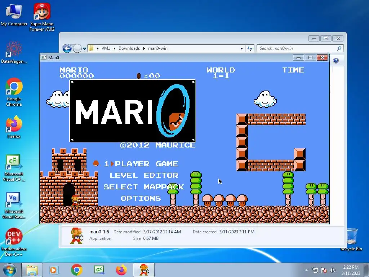The height and width of the screenshot is (277, 369).
Task: Click VM1 in the address path
Action: click(x=106, y=48)
